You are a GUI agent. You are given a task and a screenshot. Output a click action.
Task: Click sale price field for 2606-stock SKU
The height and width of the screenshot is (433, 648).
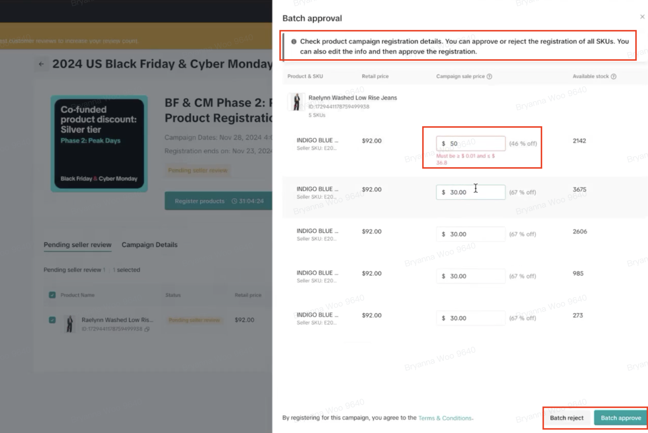pyautogui.click(x=474, y=234)
